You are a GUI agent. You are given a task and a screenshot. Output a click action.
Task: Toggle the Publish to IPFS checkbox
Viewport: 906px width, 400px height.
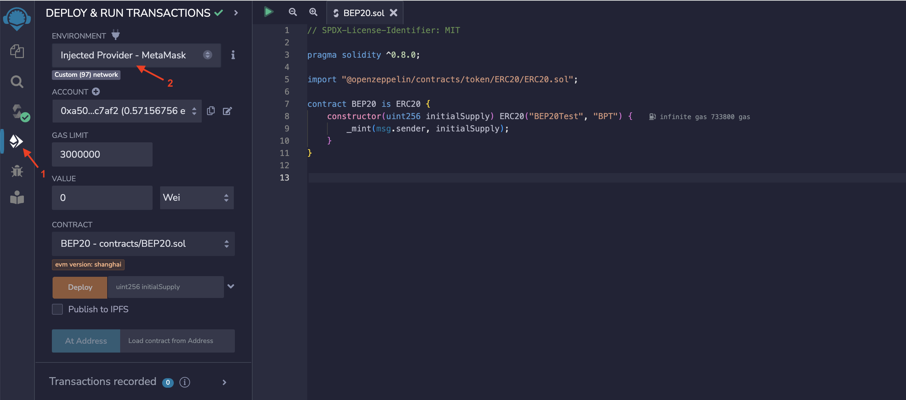click(57, 309)
